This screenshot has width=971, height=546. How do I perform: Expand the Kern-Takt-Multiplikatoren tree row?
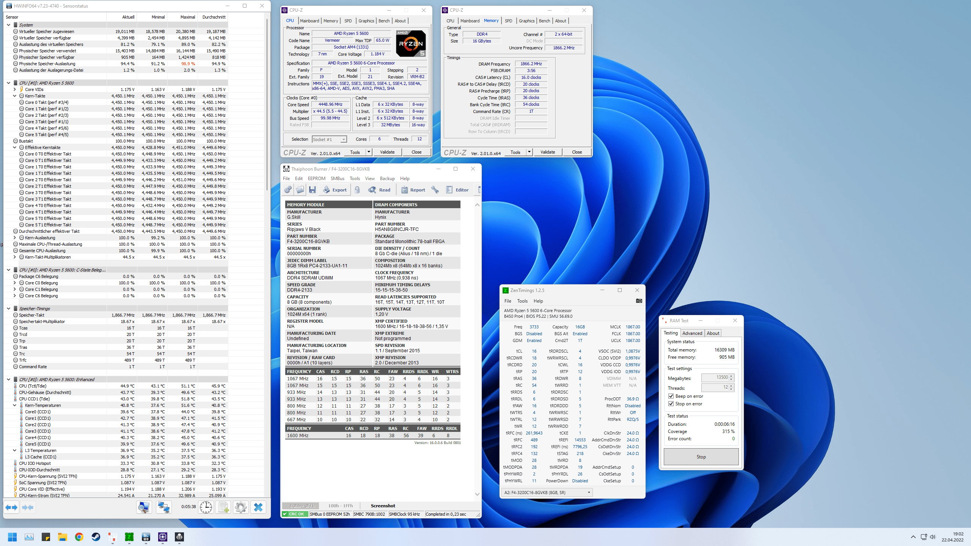[x=14, y=257]
